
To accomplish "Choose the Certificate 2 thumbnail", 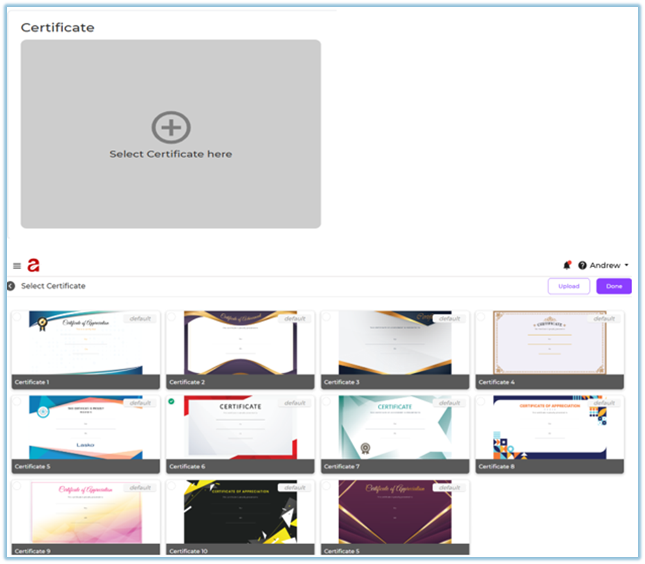I will 240,344.
